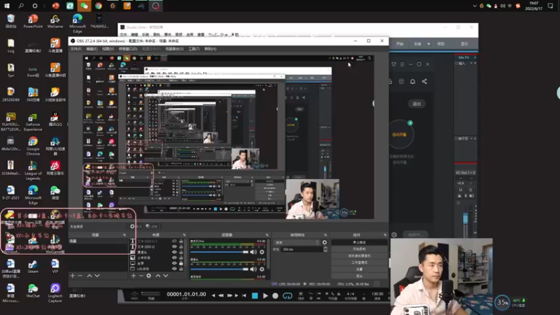Show the hidden 文本(GDI+) 2 source

click(174, 241)
